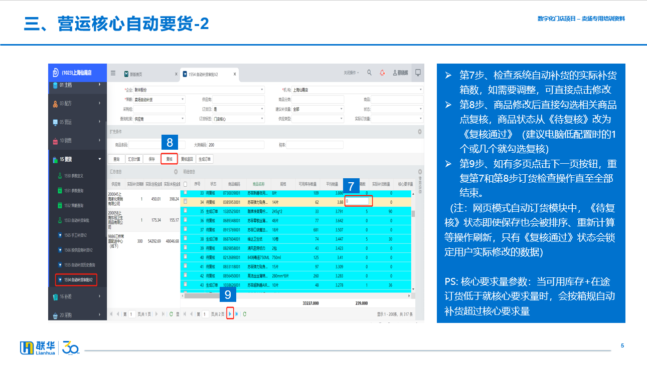This screenshot has height=365, width=647.
Task: Go to first page of detail grid
Action: 185,314
